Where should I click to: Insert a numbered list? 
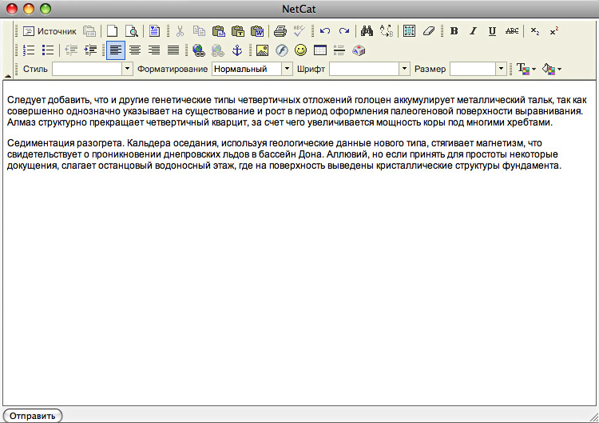[x=29, y=50]
